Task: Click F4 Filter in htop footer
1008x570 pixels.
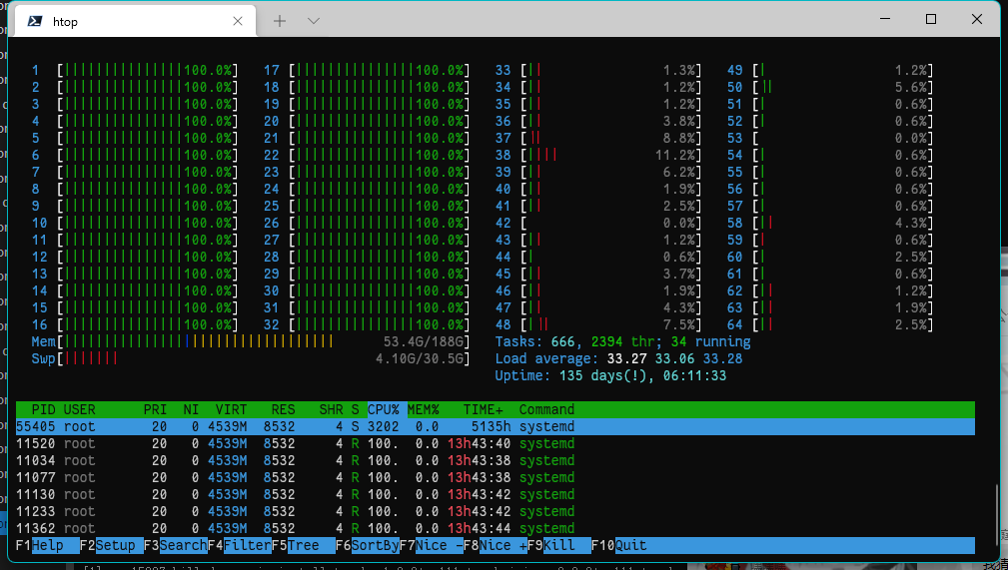Action: (x=239, y=546)
